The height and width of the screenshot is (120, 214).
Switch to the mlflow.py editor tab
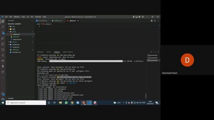tap(57, 21)
